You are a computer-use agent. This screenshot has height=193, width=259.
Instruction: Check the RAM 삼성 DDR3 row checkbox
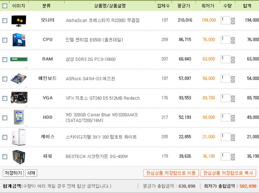point(5,59)
